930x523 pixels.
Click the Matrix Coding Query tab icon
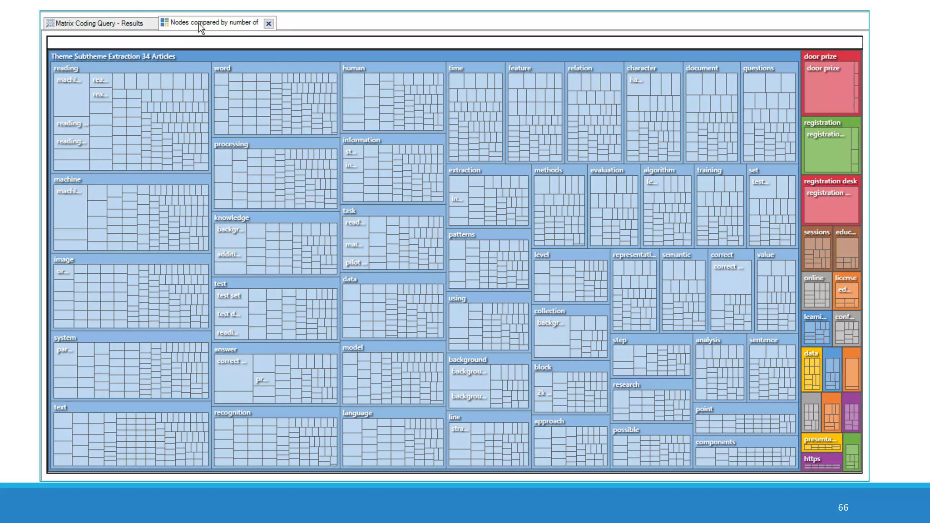[50, 23]
